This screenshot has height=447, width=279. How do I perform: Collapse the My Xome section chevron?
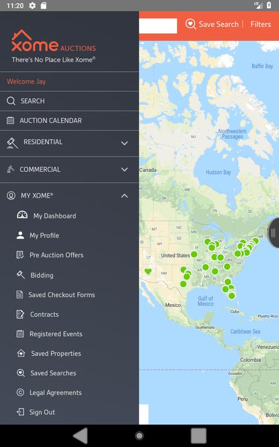124,196
